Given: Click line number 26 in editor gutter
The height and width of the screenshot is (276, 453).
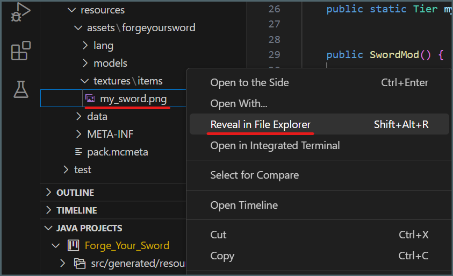Looking at the screenshot, I should tap(274, 9).
